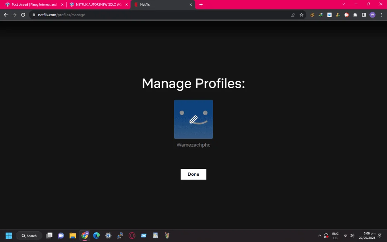The height and width of the screenshot is (242, 387).
Task: Show hidden system tray icons
Action: coord(320,236)
